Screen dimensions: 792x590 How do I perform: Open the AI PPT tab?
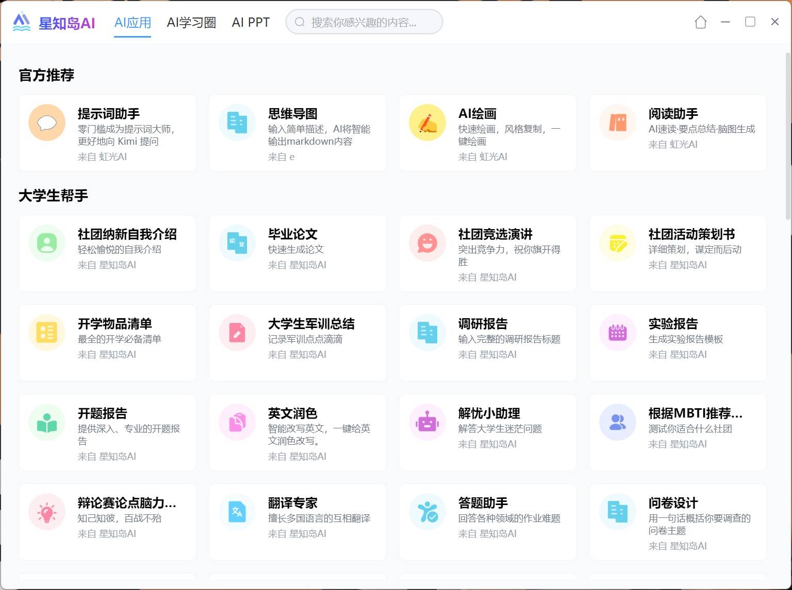(251, 23)
